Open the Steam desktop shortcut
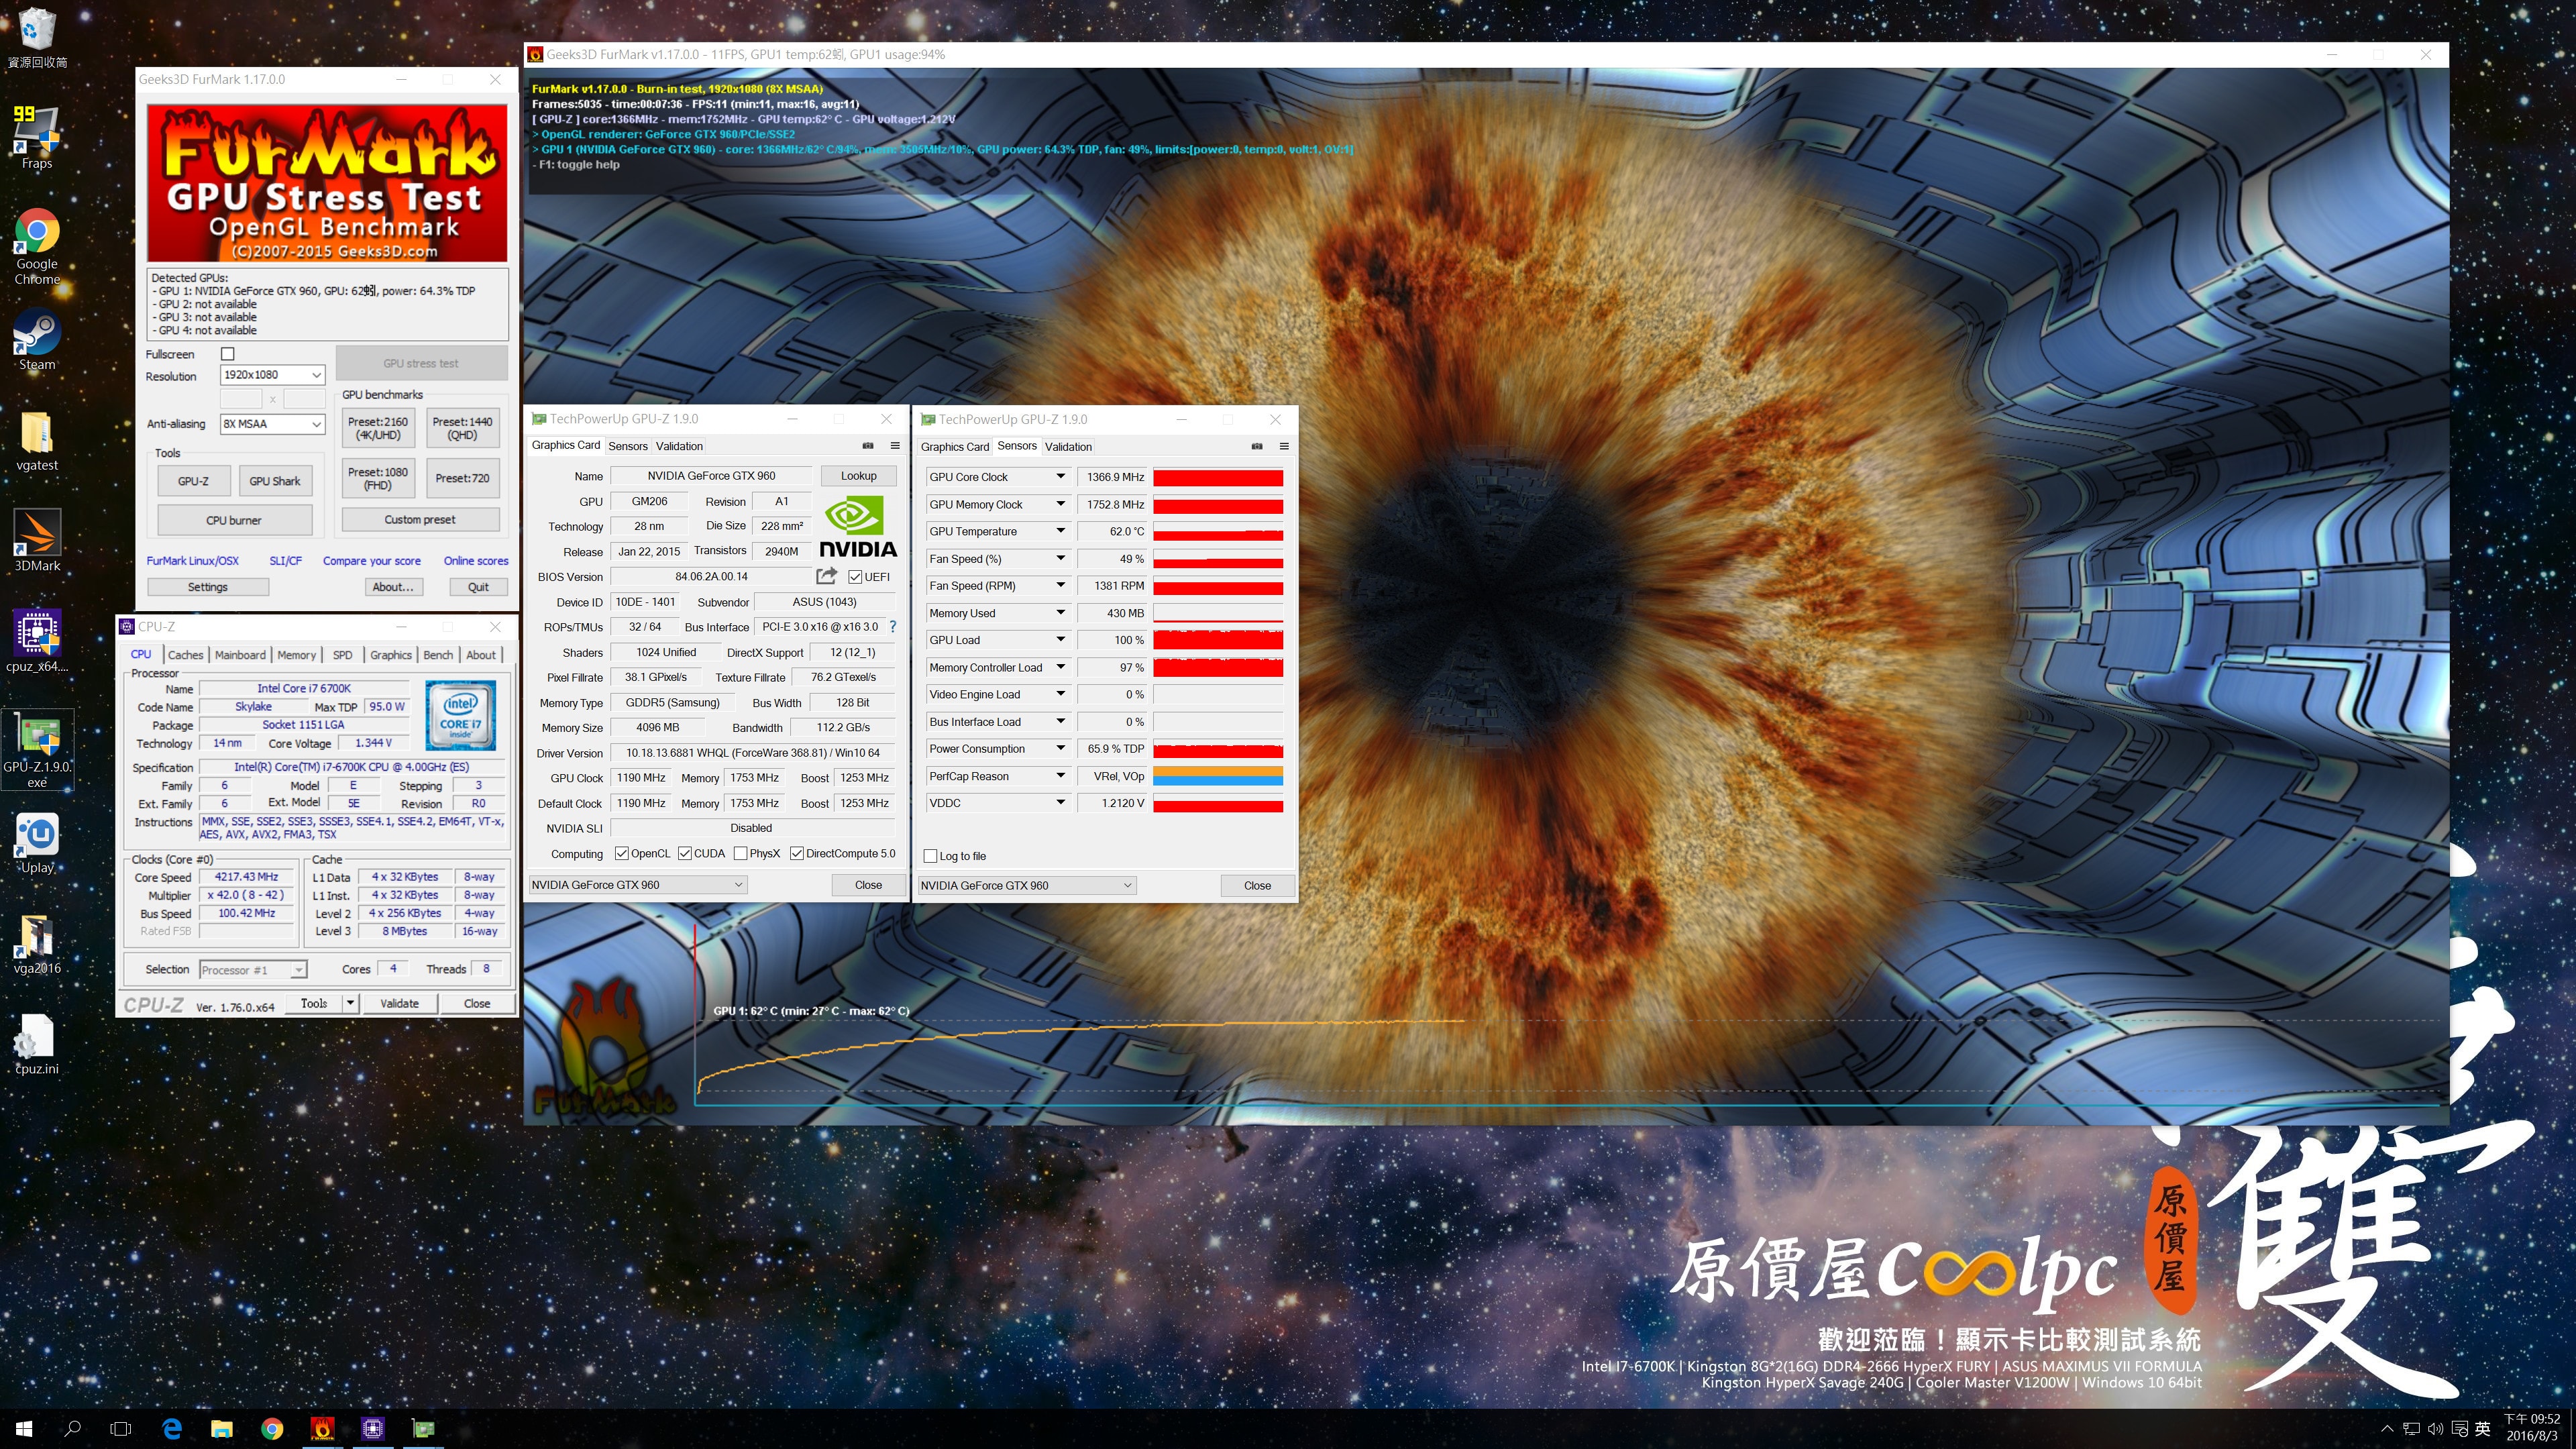The width and height of the screenshot is (2576, 1449). (x=37, y=340)
